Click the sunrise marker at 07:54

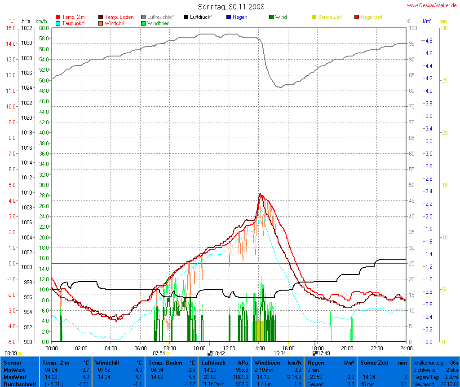pyautogui.click(x=168, y=354)
